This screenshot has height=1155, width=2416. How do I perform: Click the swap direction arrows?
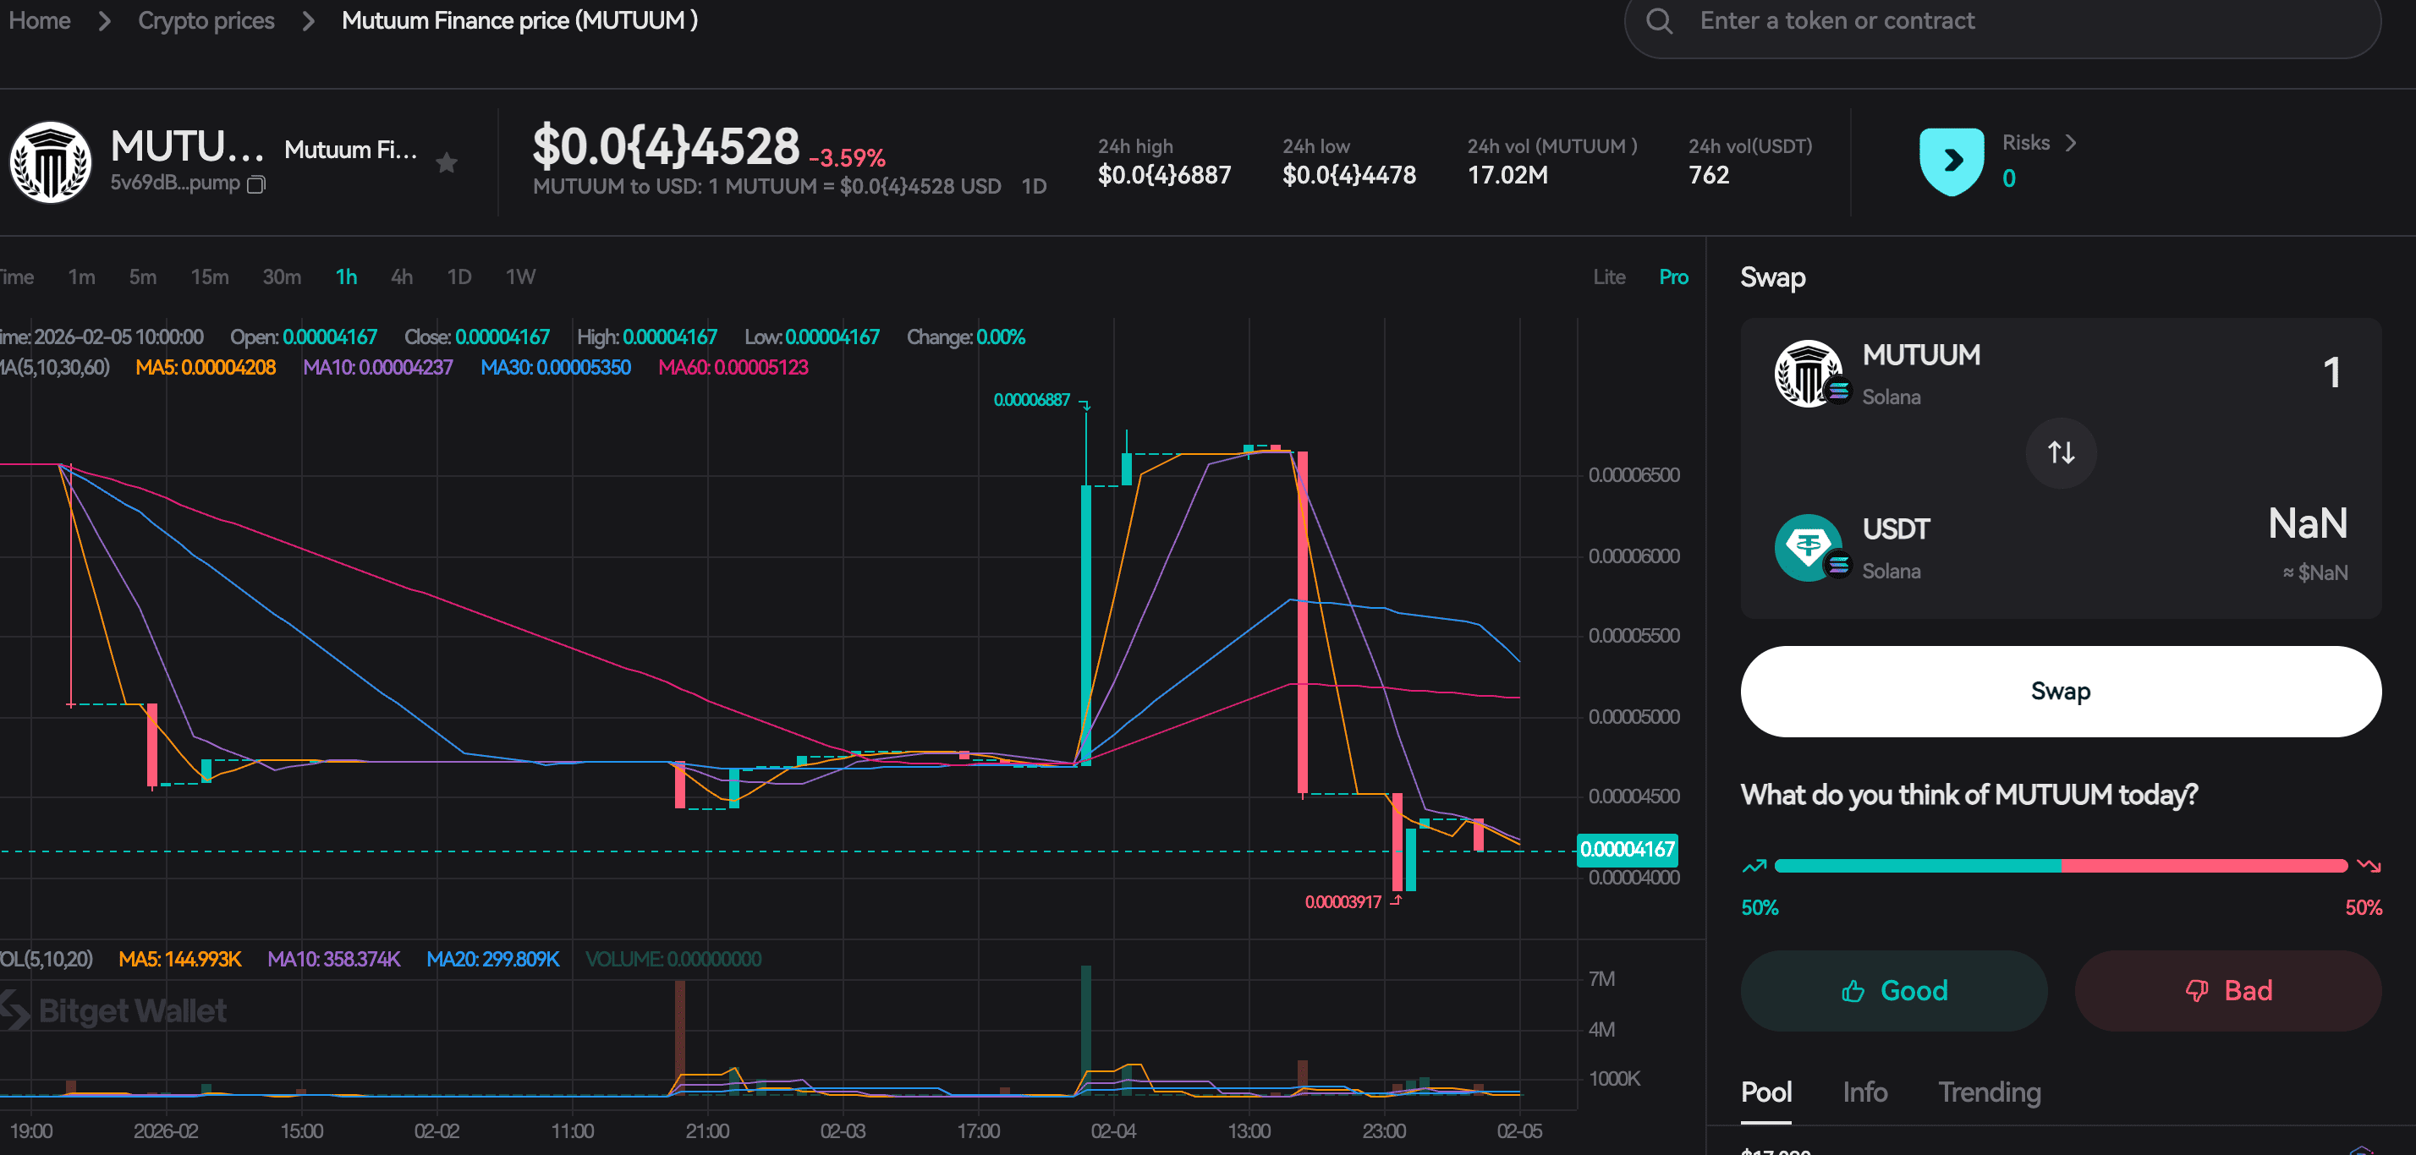(x=2061, y=453)
